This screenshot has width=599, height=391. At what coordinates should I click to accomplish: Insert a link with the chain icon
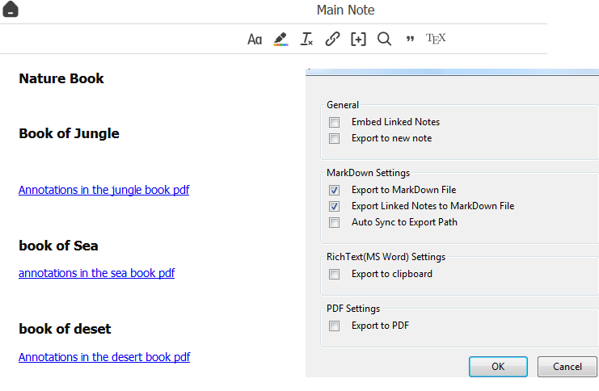pyautogui.click(x=332, y=39)
